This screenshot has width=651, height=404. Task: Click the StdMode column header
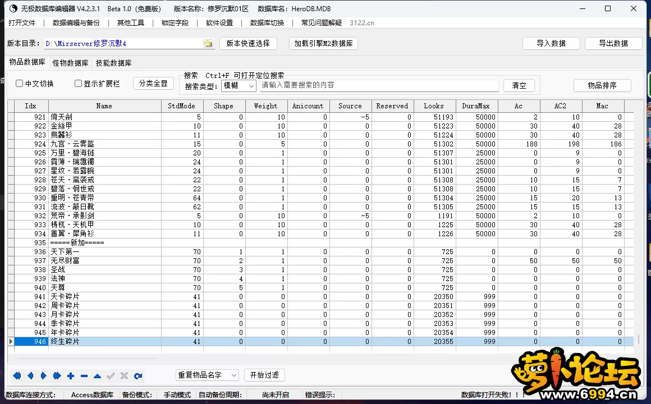tap(182, 106)
